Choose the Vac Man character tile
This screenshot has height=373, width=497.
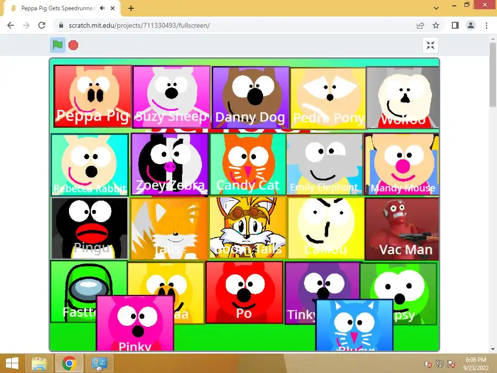(x=402, y=229)
